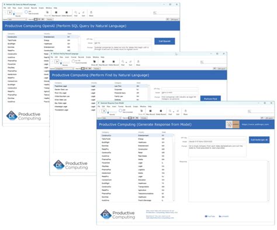Click Show All icon in Perform Find window

click(95, 62)
